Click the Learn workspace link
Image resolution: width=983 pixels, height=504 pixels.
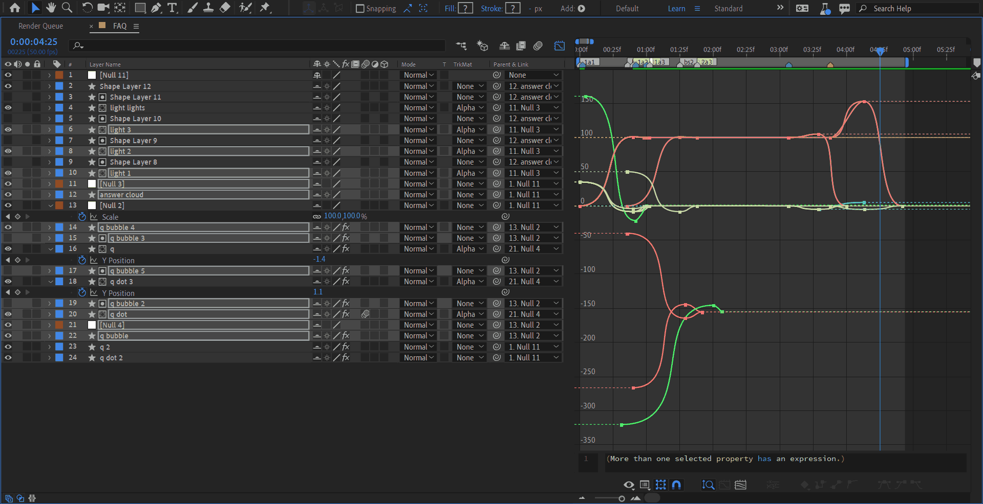click(x=676, y=9)
